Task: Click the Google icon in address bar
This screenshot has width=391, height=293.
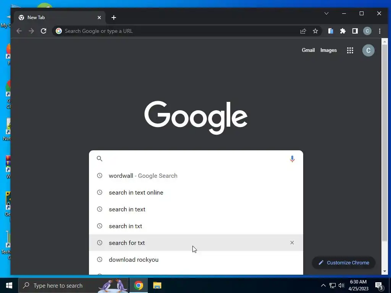Action: (59, 31)
